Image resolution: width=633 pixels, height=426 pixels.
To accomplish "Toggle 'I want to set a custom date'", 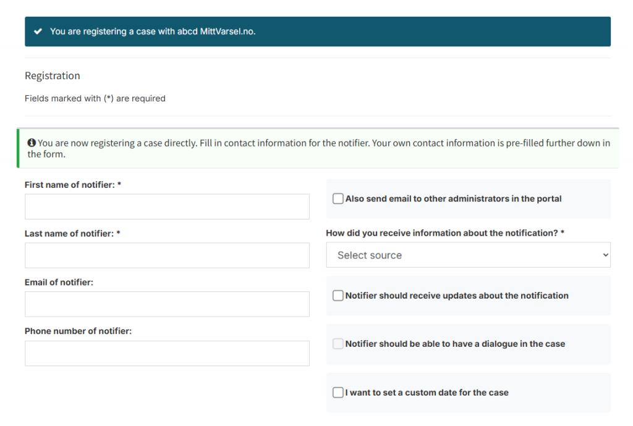I will click(x=338, y=393).
